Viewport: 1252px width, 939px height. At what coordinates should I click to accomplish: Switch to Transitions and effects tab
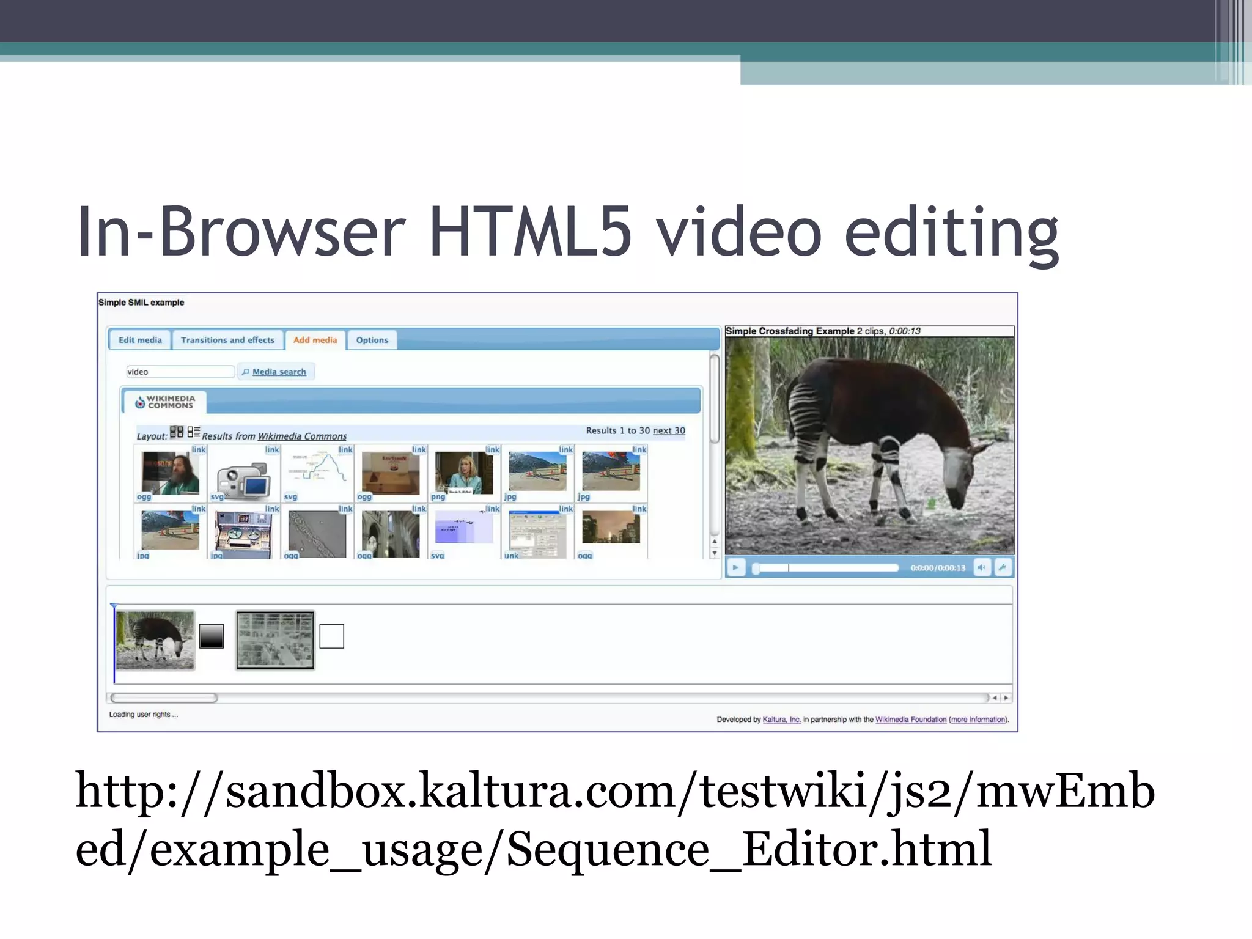[x=227, y=340]
